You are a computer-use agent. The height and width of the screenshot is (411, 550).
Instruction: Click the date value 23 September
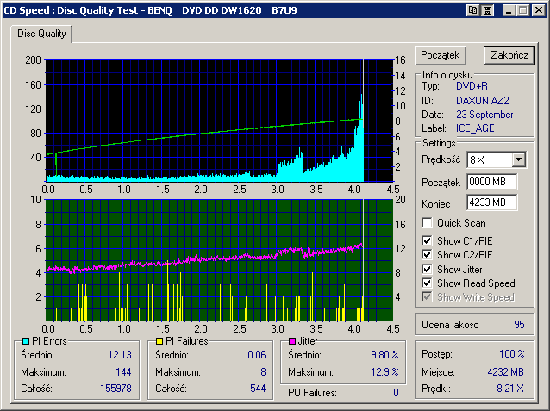(484, 115)
